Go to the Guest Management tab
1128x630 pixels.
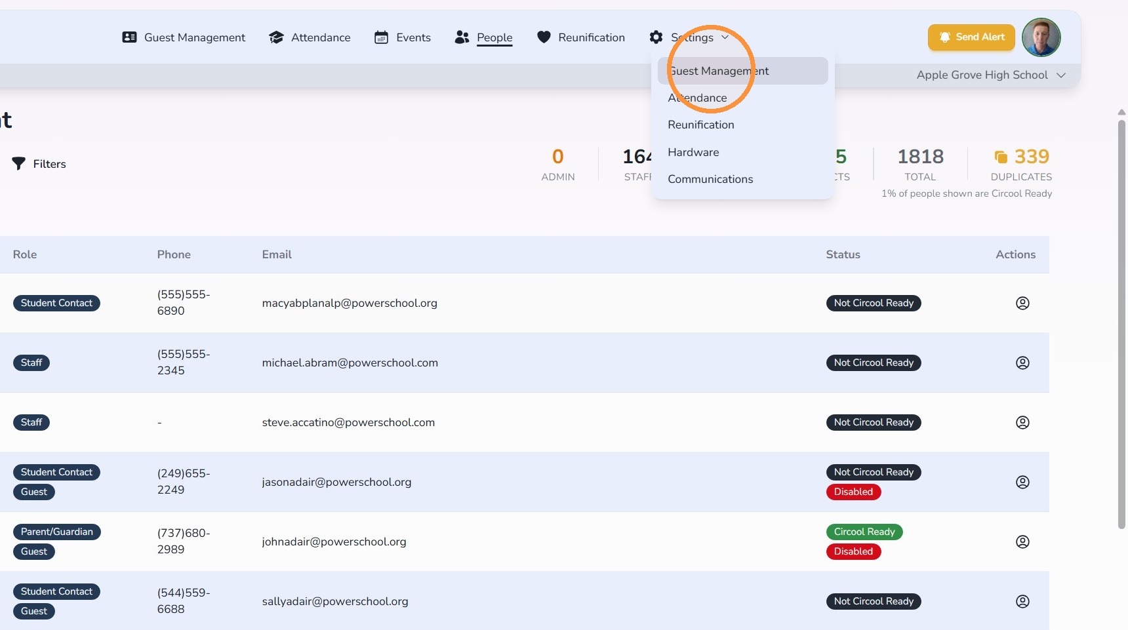click(184, 37)
